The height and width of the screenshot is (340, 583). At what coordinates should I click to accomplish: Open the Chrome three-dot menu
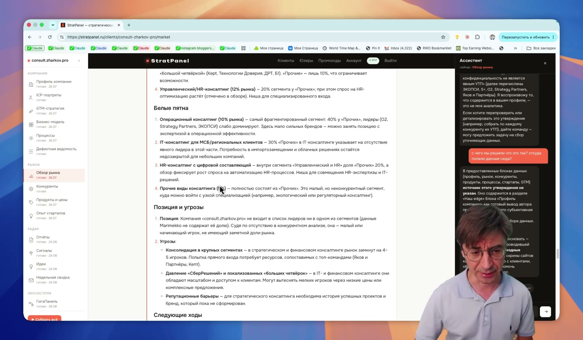(553, 37)
